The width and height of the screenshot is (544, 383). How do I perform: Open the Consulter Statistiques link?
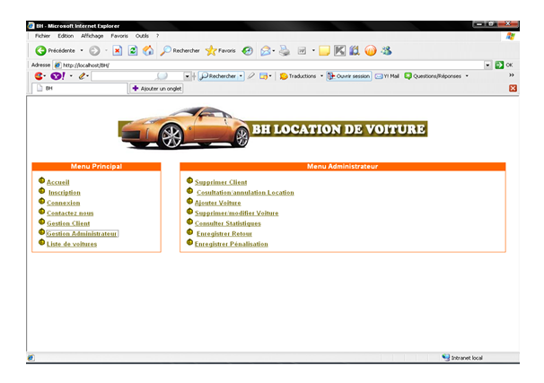(x=228, y=223)
